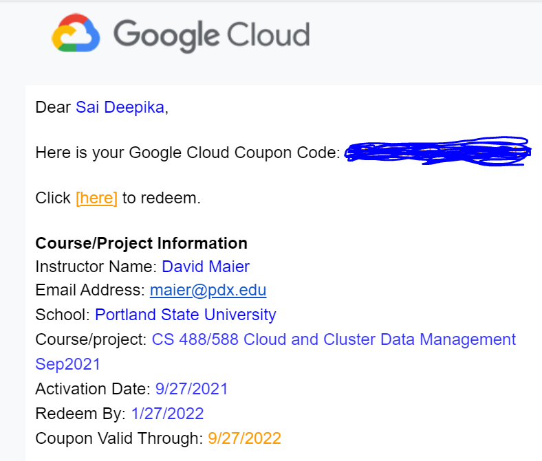This screenshot has width=542, height=461.
Task: Click the Sep2021 course term text
Action: coord(67,364)
